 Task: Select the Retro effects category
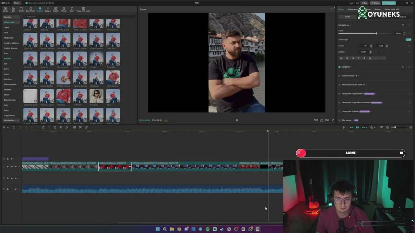pos(6,69)
